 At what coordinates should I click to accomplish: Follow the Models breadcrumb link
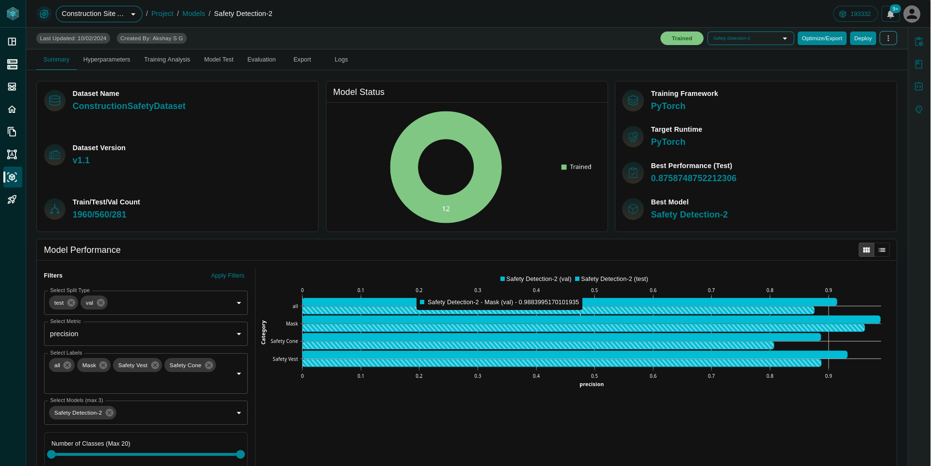point(193,14)
